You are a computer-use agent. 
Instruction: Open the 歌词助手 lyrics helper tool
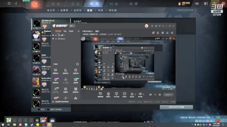pos(75,90)
